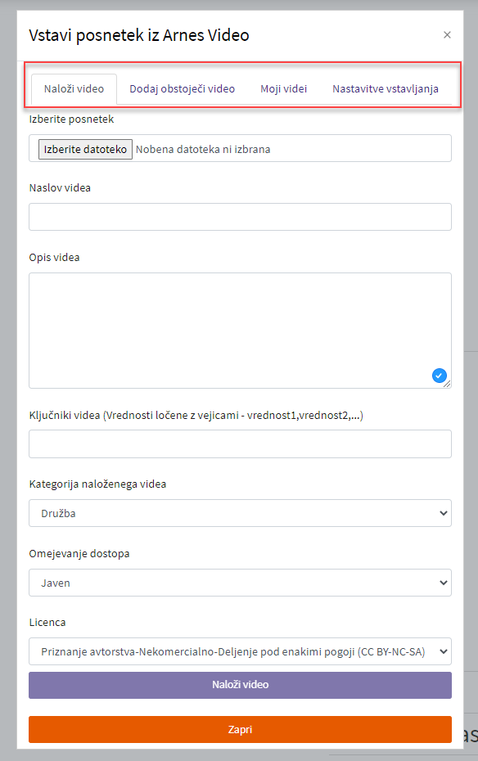Click the purple Naloži video button
Image resolution: width=478 pixels, height=761 pixels.
240,685
